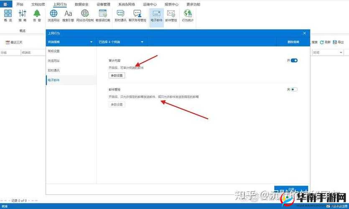The image size is (349, 209).
Task: Click the 搜索 button in toolbar
Action: click(x=314, y=42)
